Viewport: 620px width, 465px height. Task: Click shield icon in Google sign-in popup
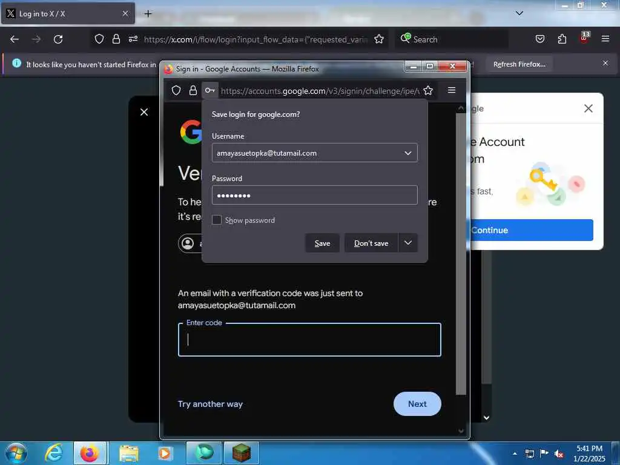pos(176,91)
